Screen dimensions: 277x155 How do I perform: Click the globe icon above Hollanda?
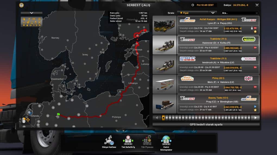coord(30,112)
